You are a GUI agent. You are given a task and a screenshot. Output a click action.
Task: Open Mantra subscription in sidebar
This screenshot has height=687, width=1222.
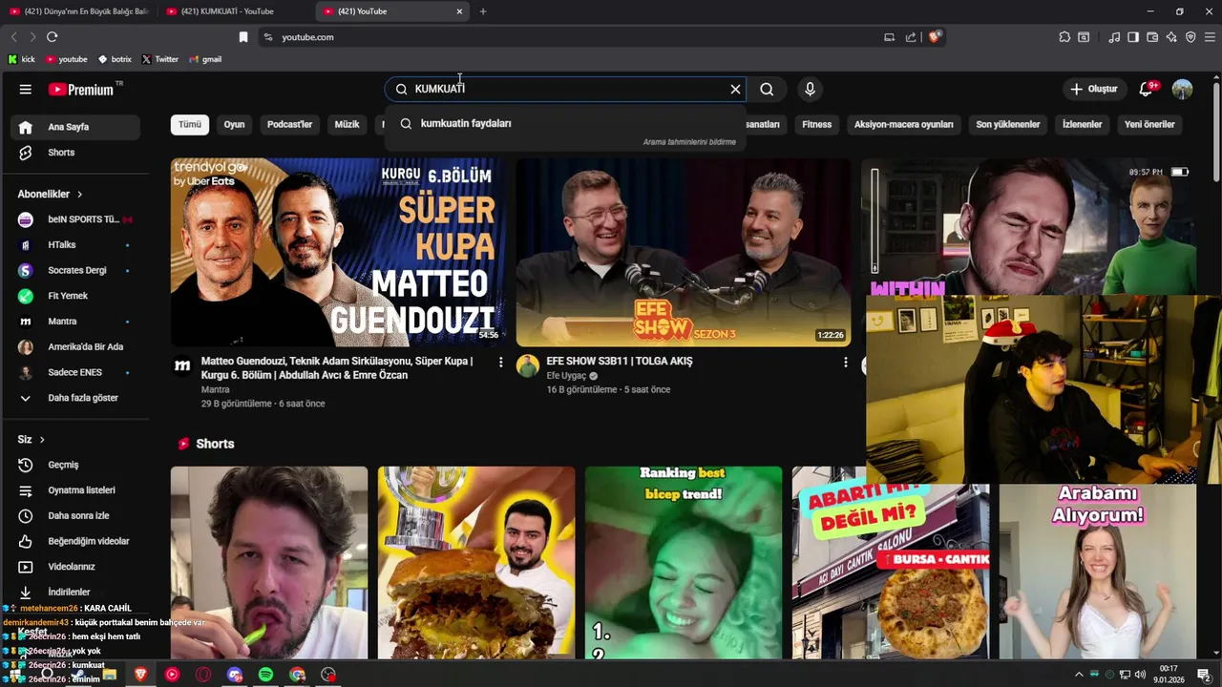click(x=74, y=322)
